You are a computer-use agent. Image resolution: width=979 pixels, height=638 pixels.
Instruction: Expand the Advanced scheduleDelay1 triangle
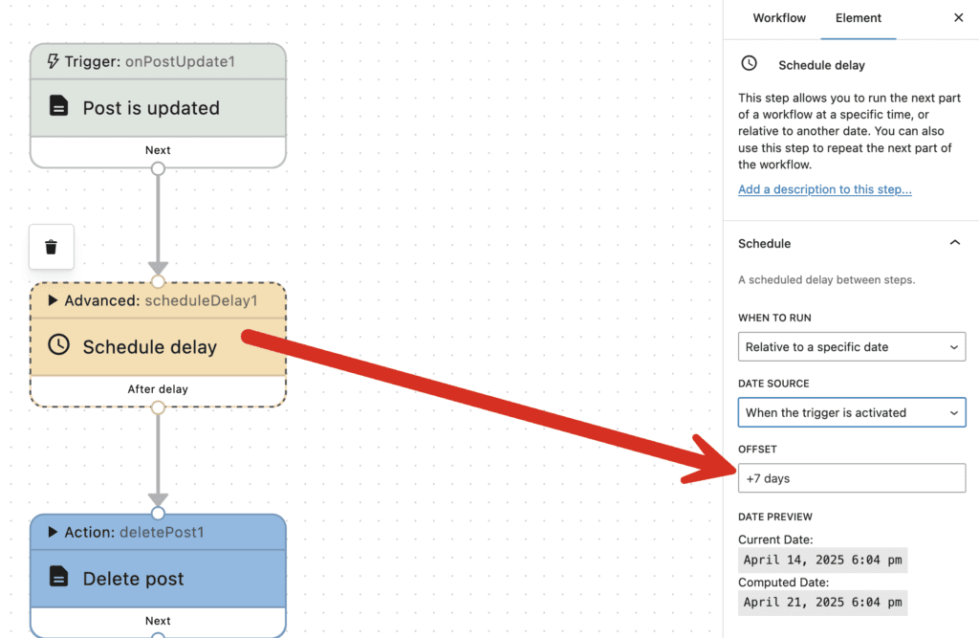click(x=54, y=300)
